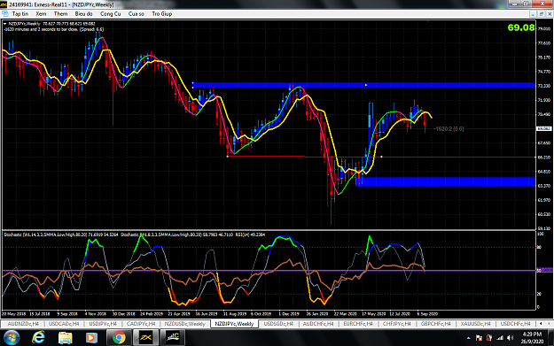Switch to the EURCHFc,H4 chart tab
This screenshot has height=346, width=554.
pos(358,324)
